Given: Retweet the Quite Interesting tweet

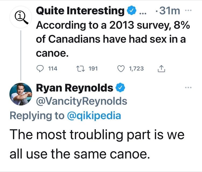Looking at the screenshot, I should (81, 69).
